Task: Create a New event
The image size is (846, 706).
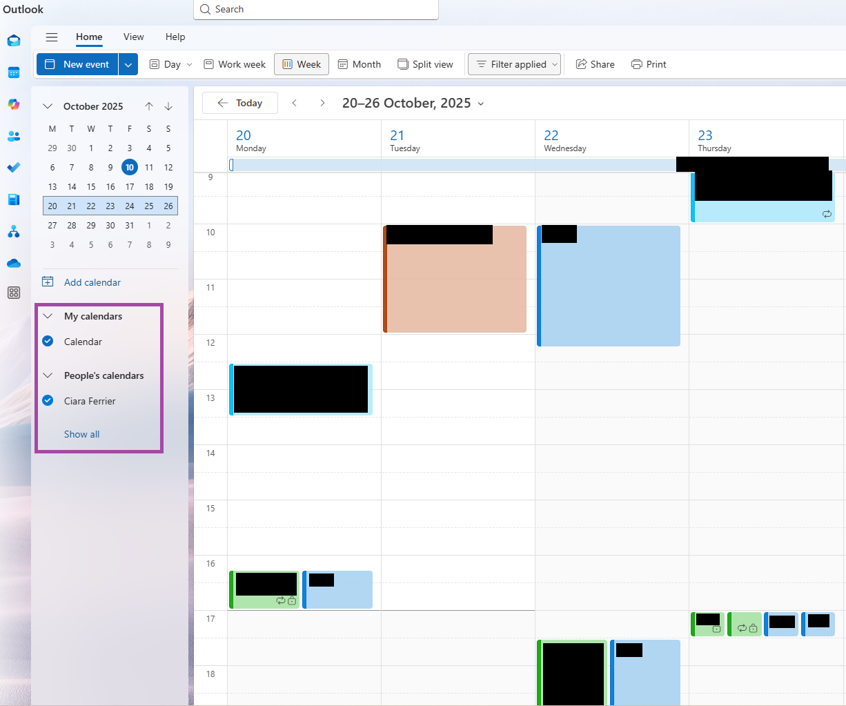Action: pos(77,64)
